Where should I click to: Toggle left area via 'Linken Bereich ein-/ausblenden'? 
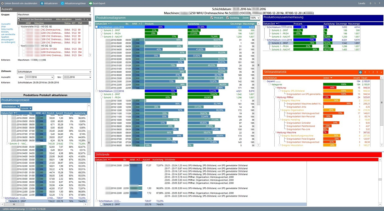pos(19,3)
